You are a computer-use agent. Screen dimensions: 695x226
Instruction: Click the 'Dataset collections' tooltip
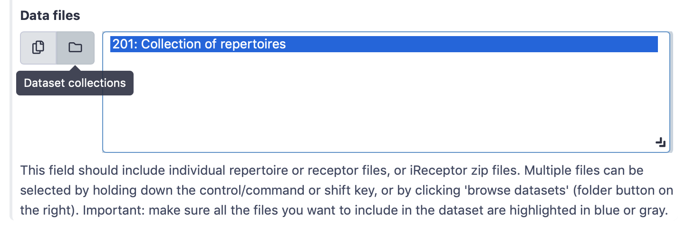(75, 83)
